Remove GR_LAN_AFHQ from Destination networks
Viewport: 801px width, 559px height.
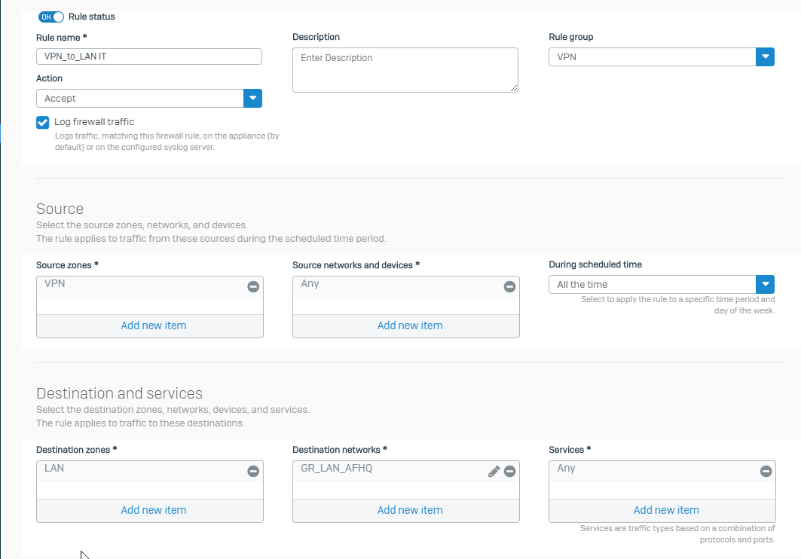tap(509, 471)
